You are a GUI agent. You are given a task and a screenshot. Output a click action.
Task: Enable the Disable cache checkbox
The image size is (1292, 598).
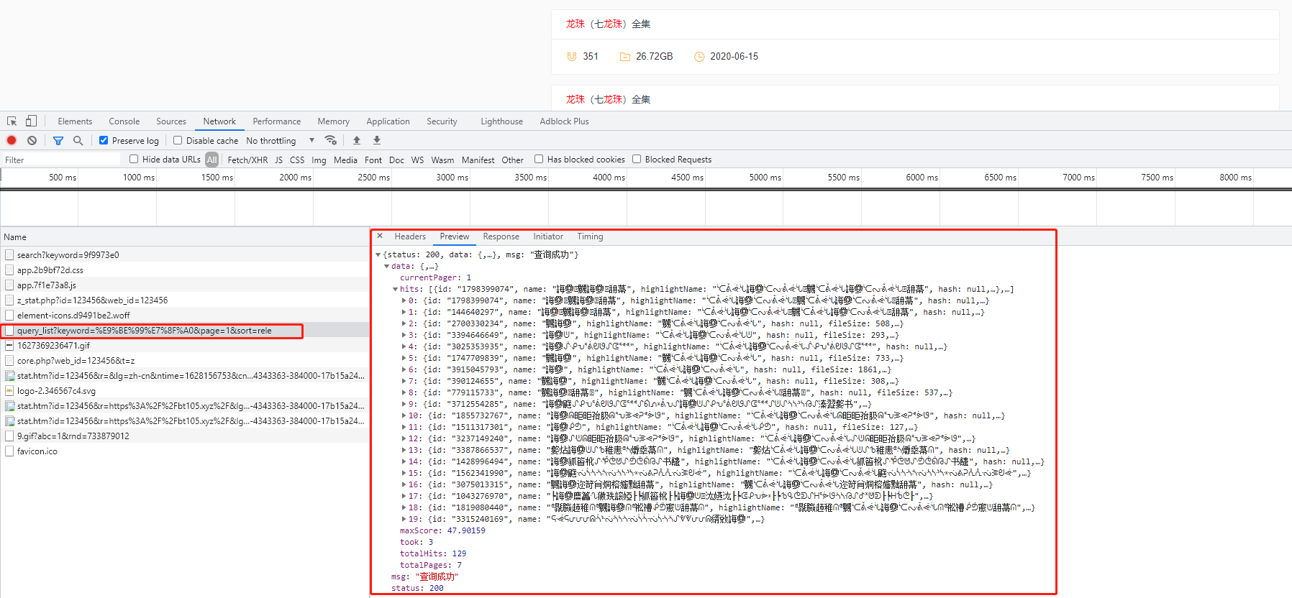point(178,141)
